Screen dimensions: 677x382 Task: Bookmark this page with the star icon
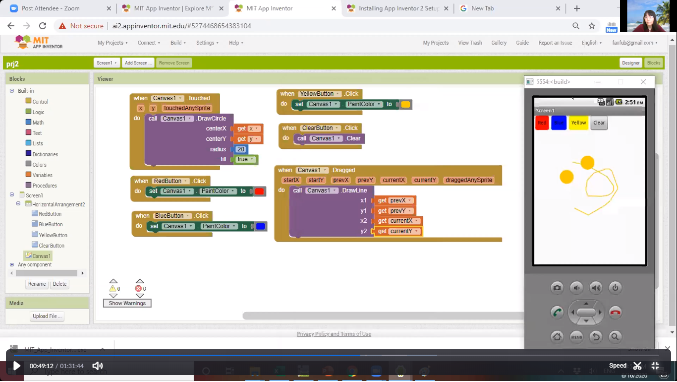click(592, 26)
